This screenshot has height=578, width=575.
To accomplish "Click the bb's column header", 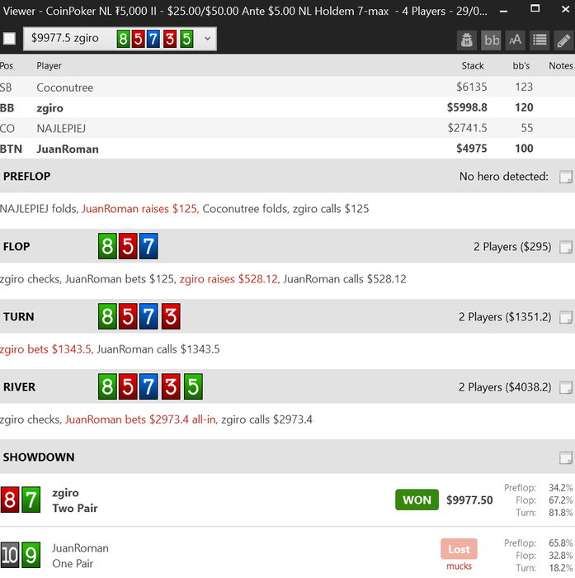I will 521,65.
